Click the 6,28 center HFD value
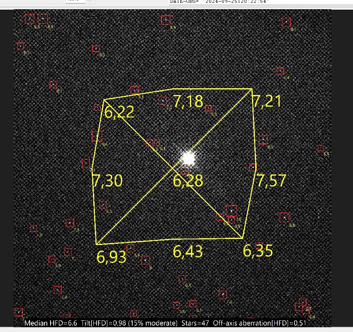The height and width of the screenshot is (332, 353). tap(188, 180)
